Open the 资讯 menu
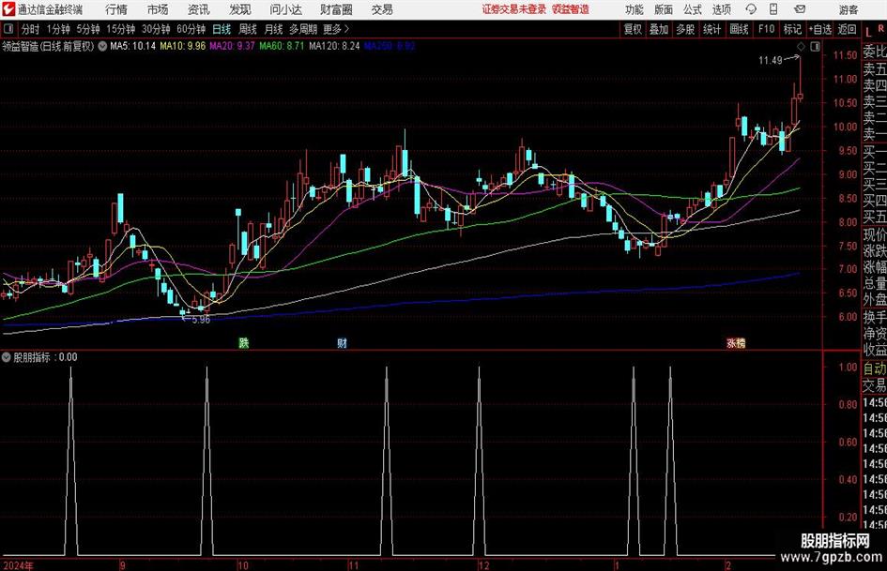 click(198, 9)
